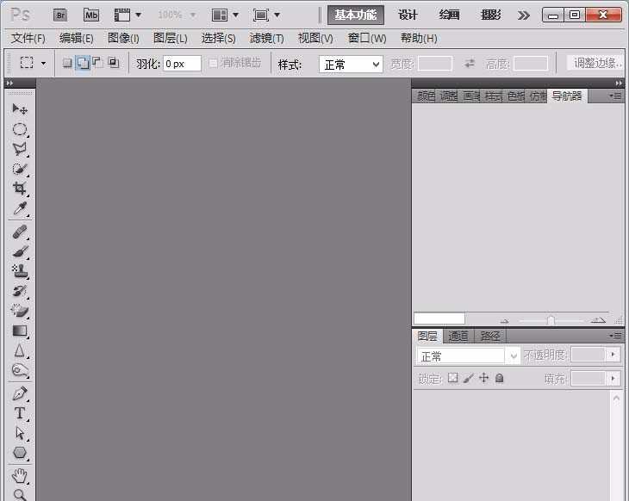Screen dimensions: 629x501
Task: Select the Zoom tool
Action: [20, 495]
